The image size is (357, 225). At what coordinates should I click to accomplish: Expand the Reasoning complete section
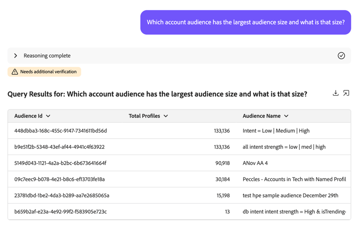click(x=16, y=56)
